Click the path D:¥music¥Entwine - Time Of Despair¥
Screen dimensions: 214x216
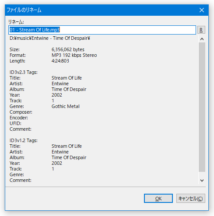(50, 38)
